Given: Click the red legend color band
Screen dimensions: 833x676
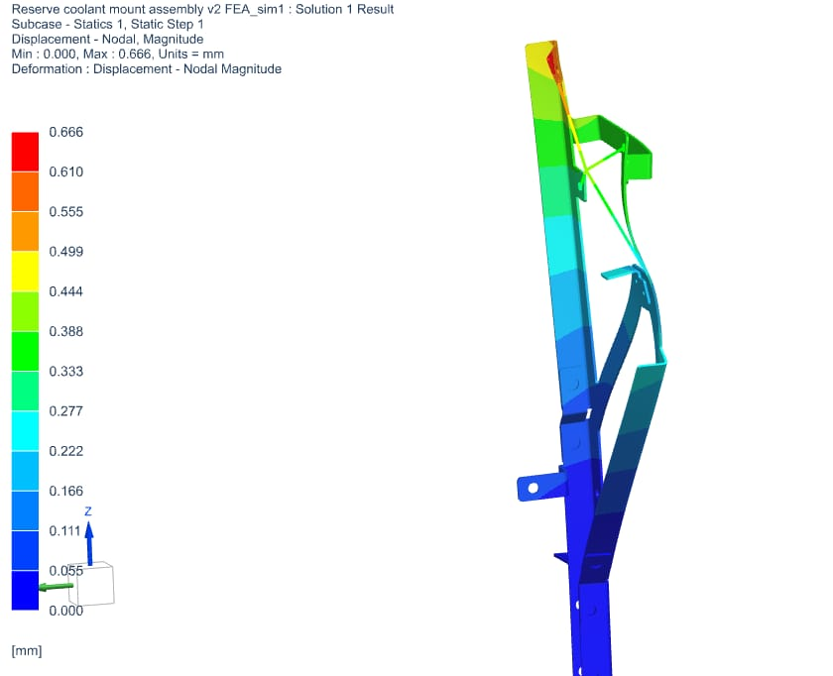Looking at the screenshot, I should point(25,152).
